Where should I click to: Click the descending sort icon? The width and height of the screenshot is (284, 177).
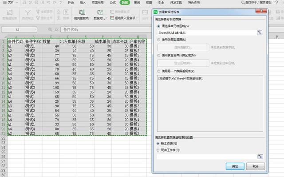pyautogui.click(x=59, y=18)
